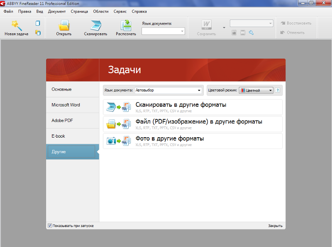Click the Новая задача label
This screenshot has height=247, width=332.
click(17, 34)
